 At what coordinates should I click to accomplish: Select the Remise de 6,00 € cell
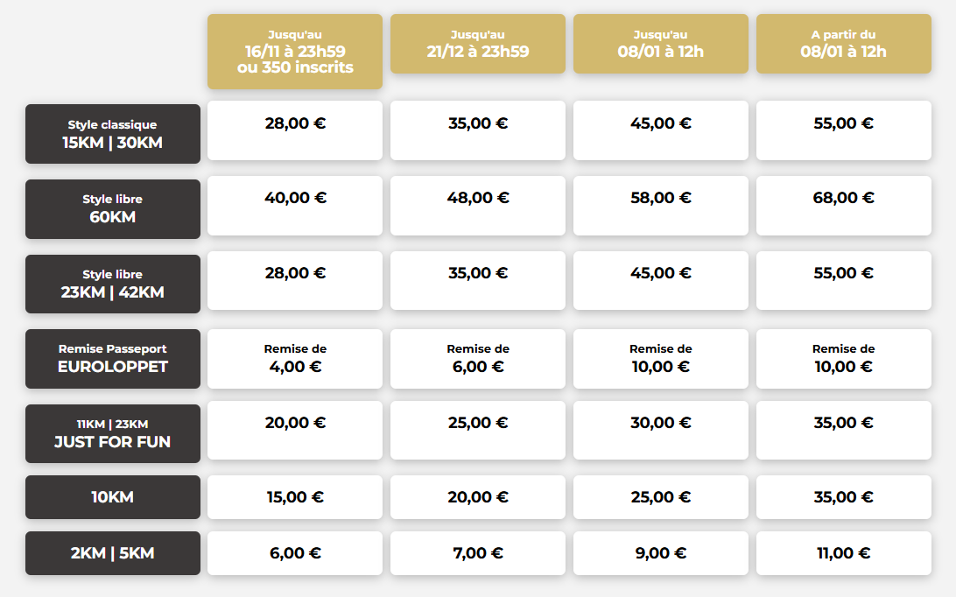(x=478, y=359)
